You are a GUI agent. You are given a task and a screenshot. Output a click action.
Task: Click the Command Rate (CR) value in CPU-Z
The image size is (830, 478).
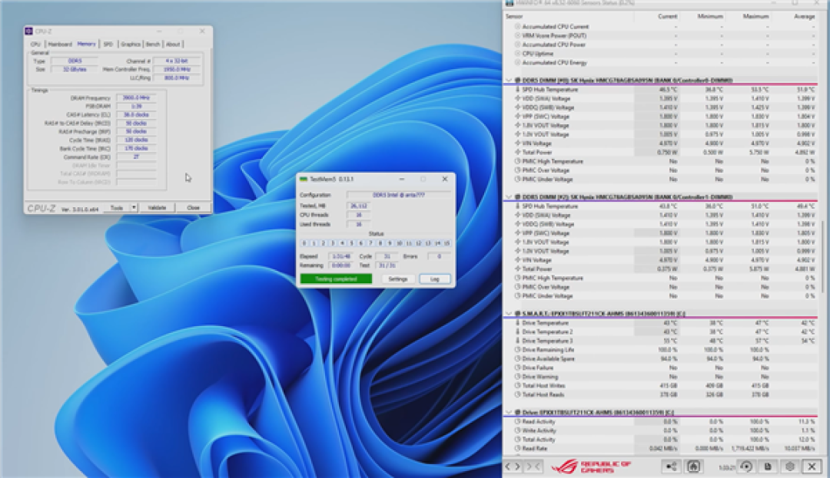coord(136,157)
